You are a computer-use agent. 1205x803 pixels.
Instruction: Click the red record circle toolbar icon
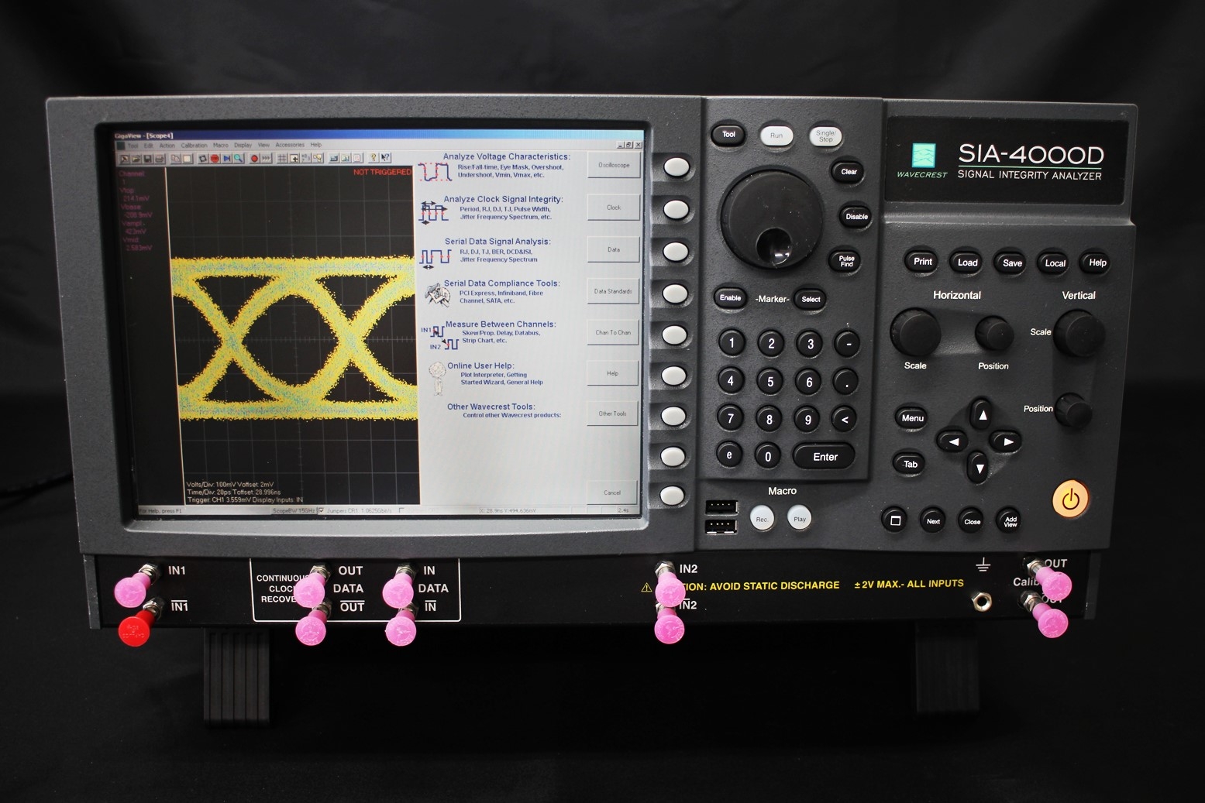point(254,159)
